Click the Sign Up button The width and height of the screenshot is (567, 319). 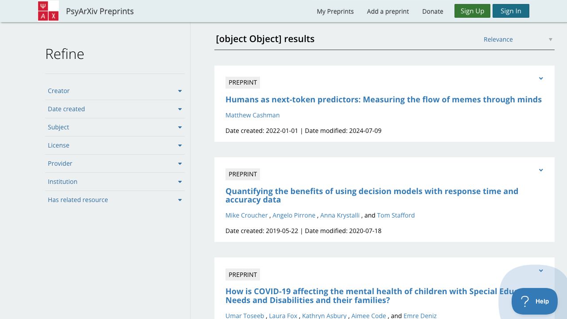click(x=472, y=11)
